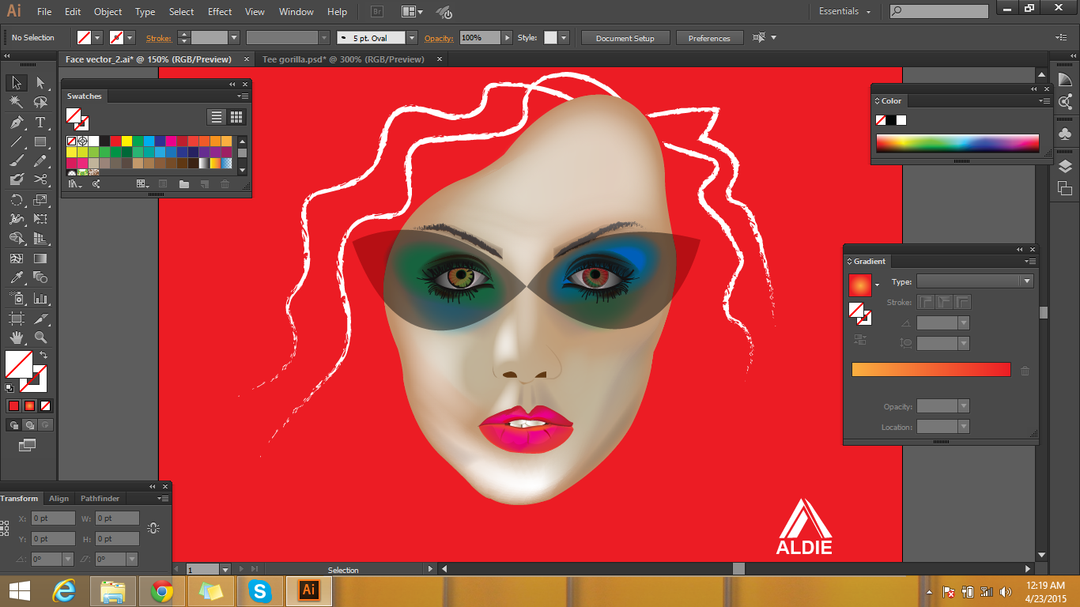Click the X position input in Transform panel
Screen dimensions: 1080x607
(x=52, y=518)
